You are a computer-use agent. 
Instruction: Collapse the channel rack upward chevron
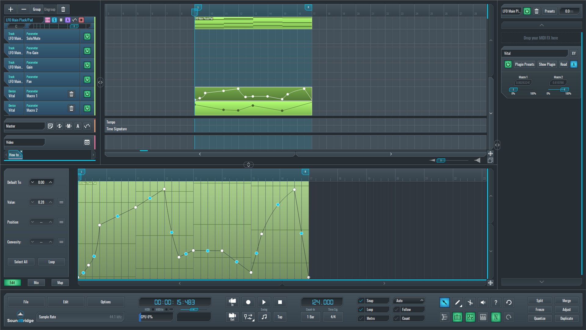pos(541,25)
